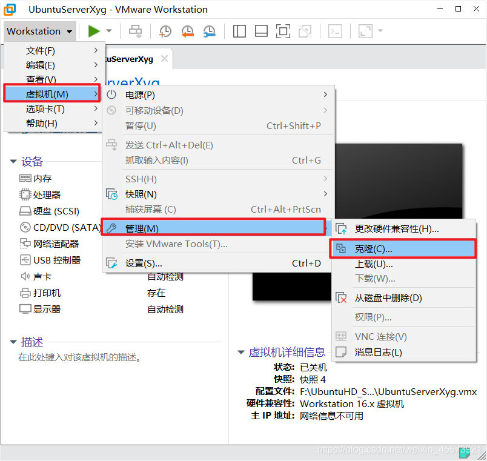487x461 pixels.
Task: Click the send Ctrl+Alt+Del toolbar icon
Action: coord(136,31)
